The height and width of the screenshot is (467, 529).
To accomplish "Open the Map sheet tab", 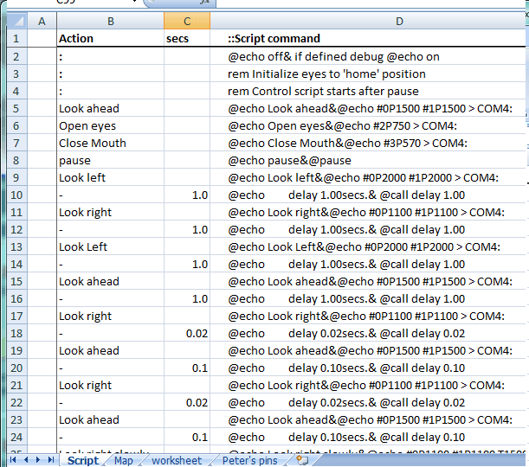I will pos(124,460).
